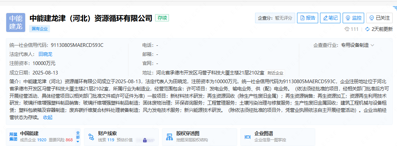The height and width of the screenshot is (146, 397).
Task: Click the 存续 status tag
Action: 162,18
